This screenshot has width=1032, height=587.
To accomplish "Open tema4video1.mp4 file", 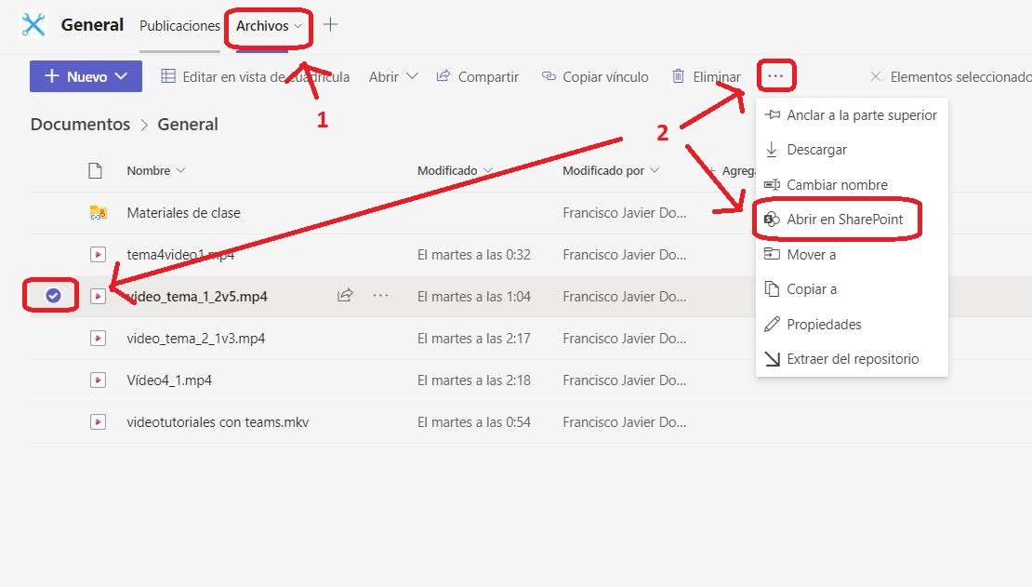I will [x=180, y=255].
